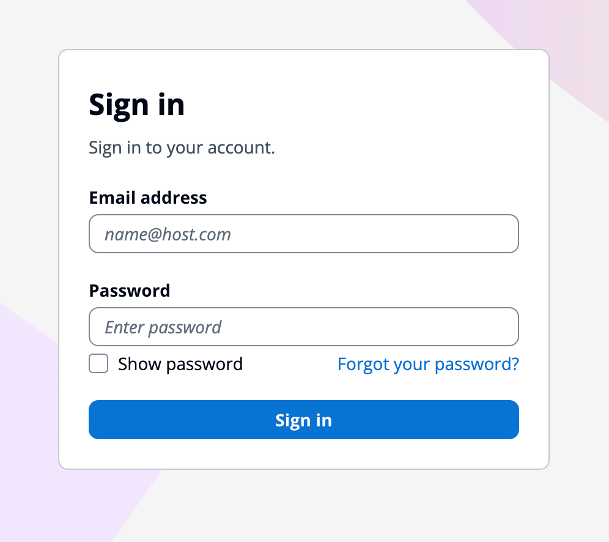This screenshot has width=609, height=542.
Task: Click the name@host.com placeholder text
Action: point(168,234)
